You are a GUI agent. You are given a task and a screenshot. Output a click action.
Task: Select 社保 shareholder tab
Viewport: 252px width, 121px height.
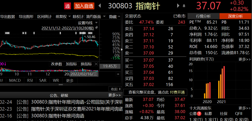224,114
